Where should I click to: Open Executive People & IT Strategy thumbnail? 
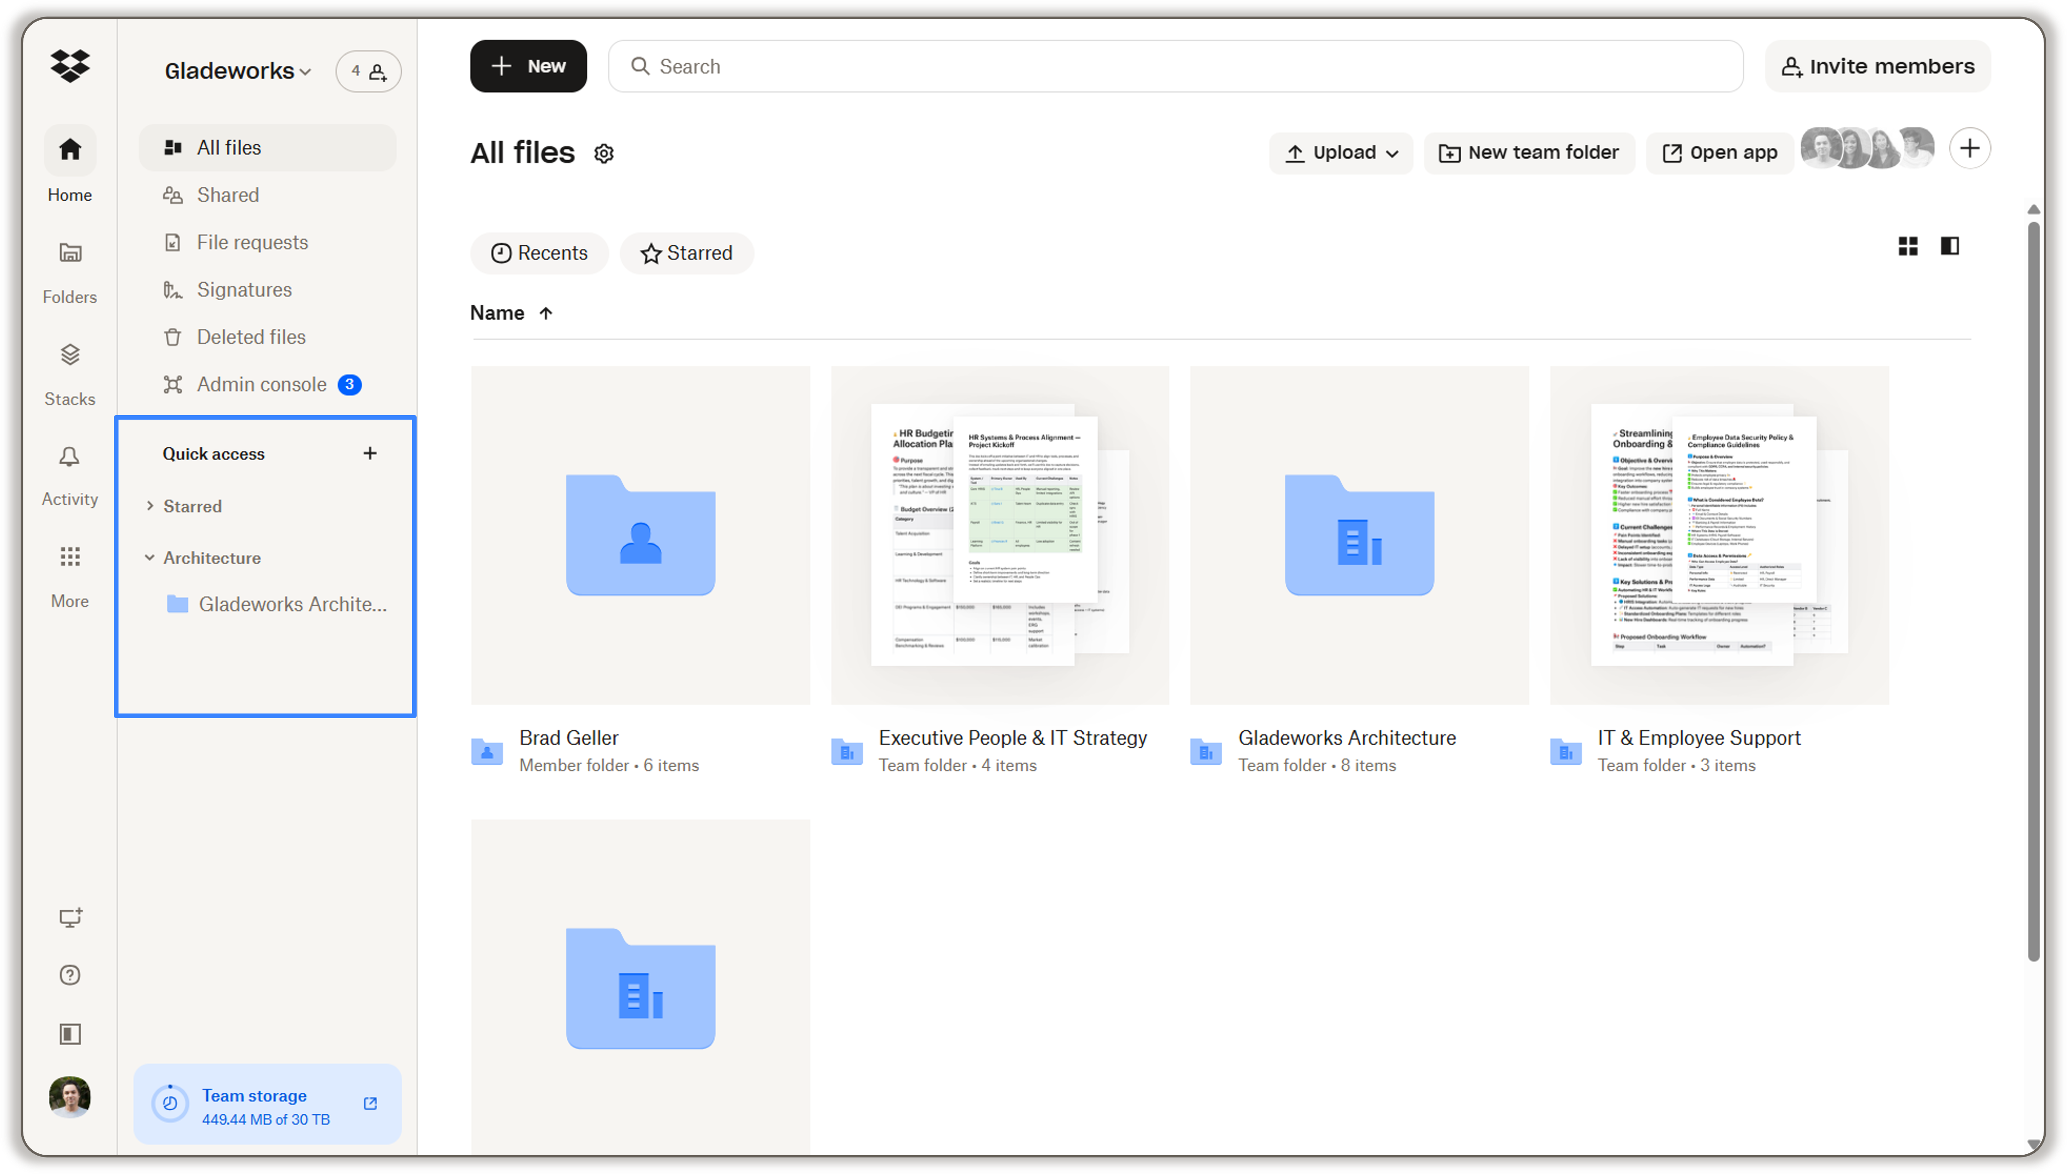tap(1000, 536)
